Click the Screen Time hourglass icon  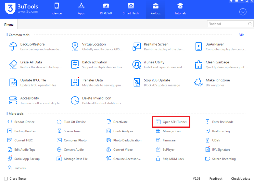(59, 131)
